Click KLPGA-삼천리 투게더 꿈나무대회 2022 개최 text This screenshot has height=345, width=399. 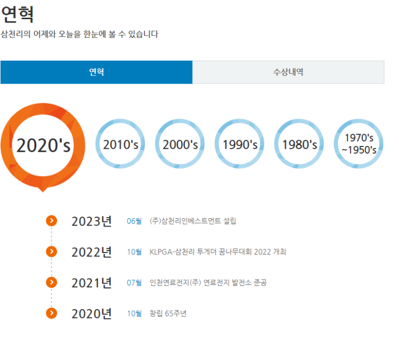217,252
